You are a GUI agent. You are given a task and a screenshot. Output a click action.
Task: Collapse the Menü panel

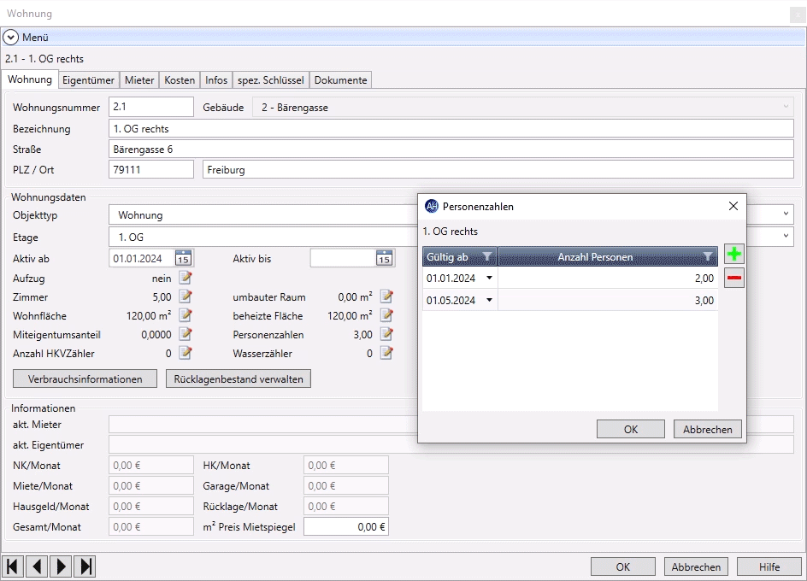click(11, 37)
